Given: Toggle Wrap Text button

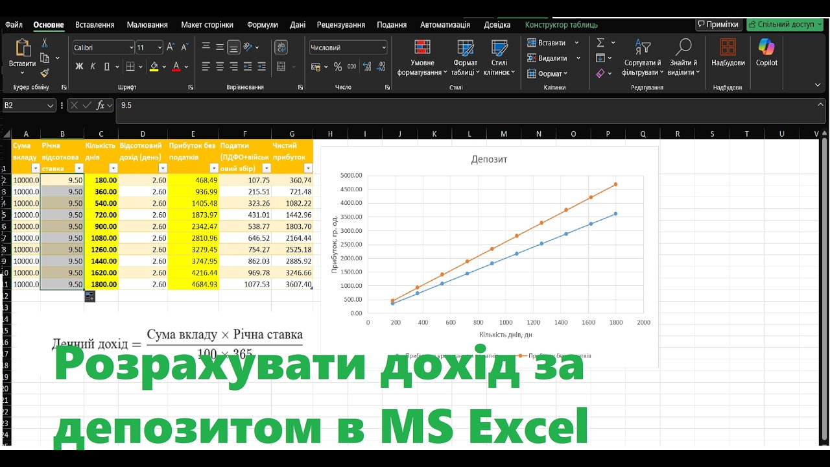Looking at the screenshot, I should (281, 47).
